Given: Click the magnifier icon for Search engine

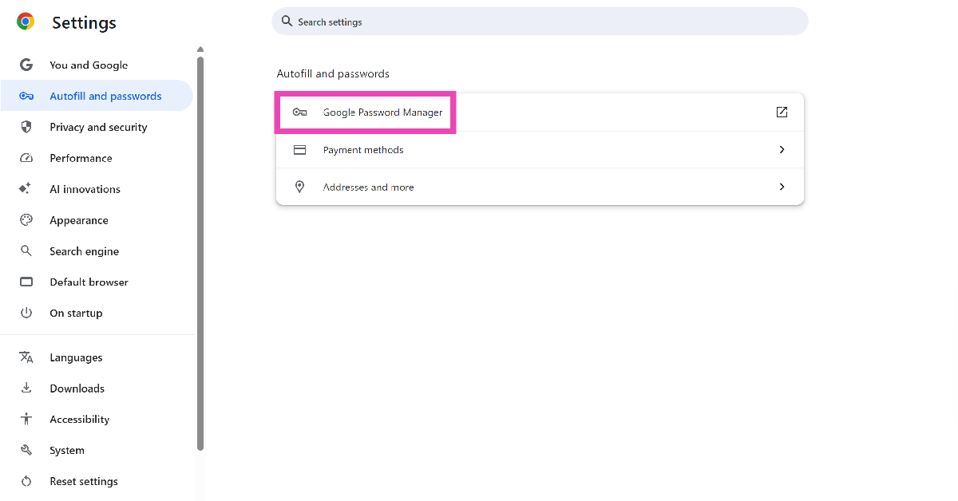Looking at the screenshot, I should pos(26,251).
